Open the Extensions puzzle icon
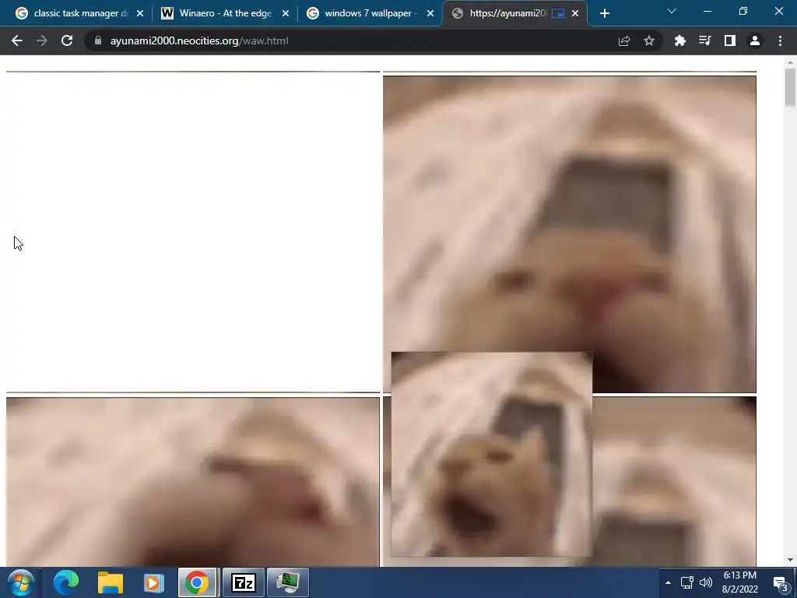This screenshot has height=598, width=797. coord(679,40)
